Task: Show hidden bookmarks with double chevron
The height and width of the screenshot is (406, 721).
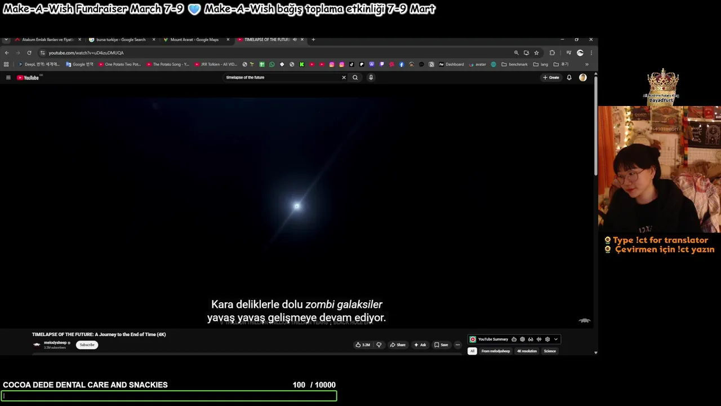Action: [586, 64]
